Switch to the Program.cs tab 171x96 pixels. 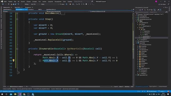pos(28,7)
